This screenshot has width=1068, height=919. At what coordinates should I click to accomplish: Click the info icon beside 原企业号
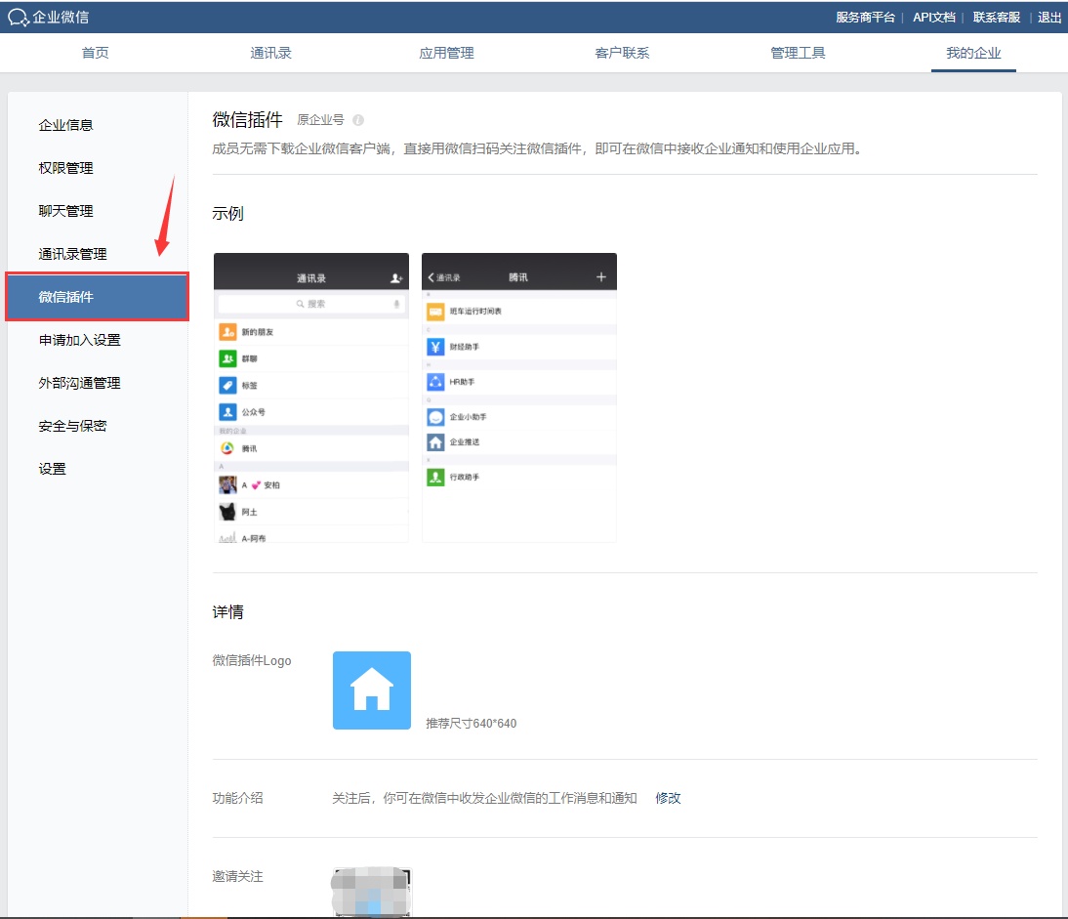[358, 120]
